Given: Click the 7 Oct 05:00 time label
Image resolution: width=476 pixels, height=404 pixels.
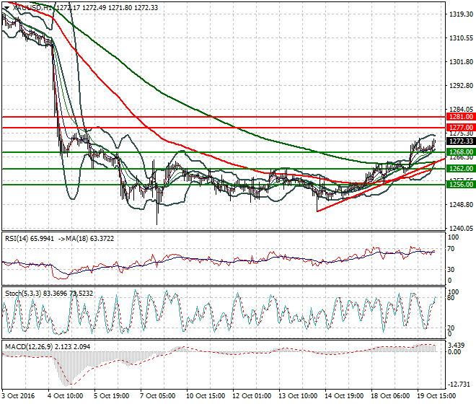Looking at the screenshot, I should 158,396.
